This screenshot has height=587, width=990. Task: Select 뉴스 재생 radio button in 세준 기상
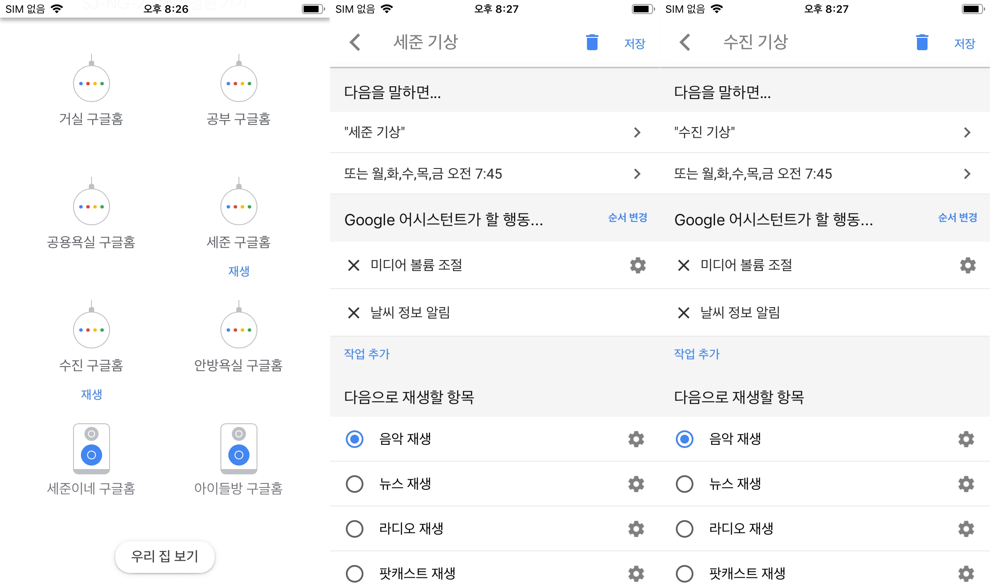coord(355,484)
